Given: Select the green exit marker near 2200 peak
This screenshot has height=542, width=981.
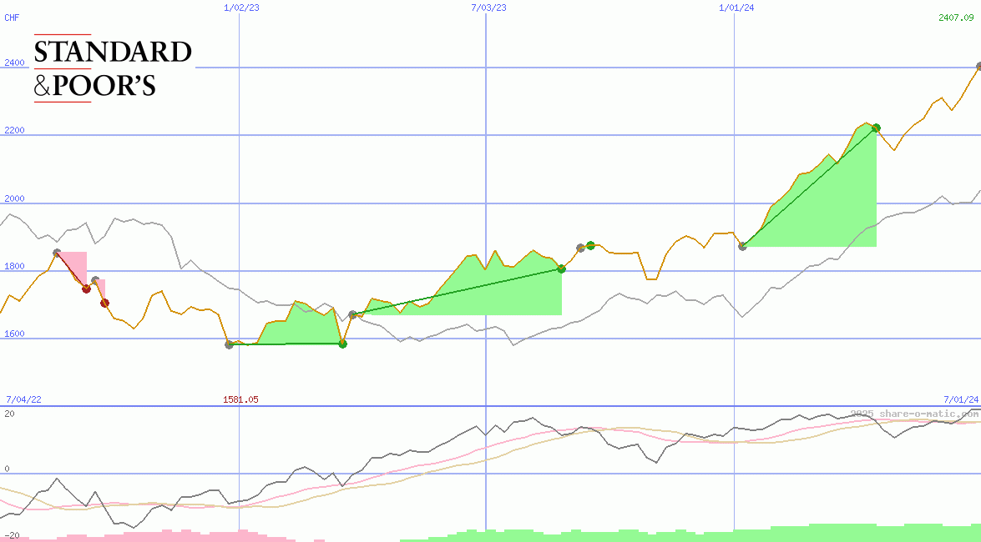Looking at the screenshot, I should [877, 128].
